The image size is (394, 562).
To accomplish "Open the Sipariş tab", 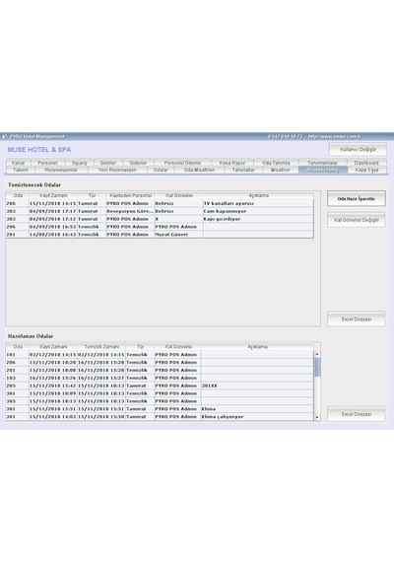I will (79, 163).
